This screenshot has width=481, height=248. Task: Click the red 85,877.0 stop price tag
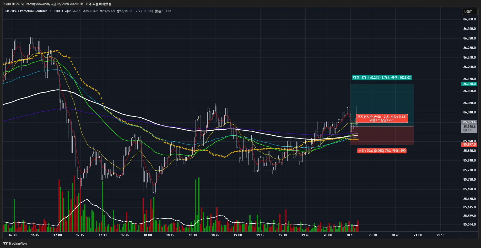pyautogui.click(x=469, y=145)
